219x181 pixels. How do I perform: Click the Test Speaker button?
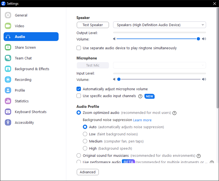pos(93,25)
